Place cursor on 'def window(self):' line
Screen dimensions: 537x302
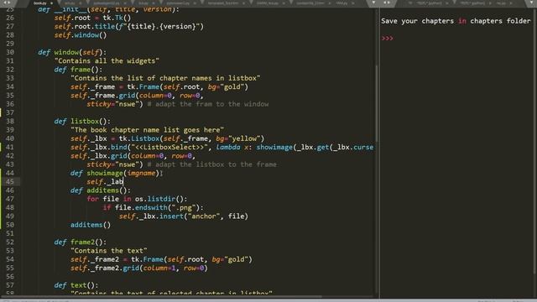click(x=72, y=52)
